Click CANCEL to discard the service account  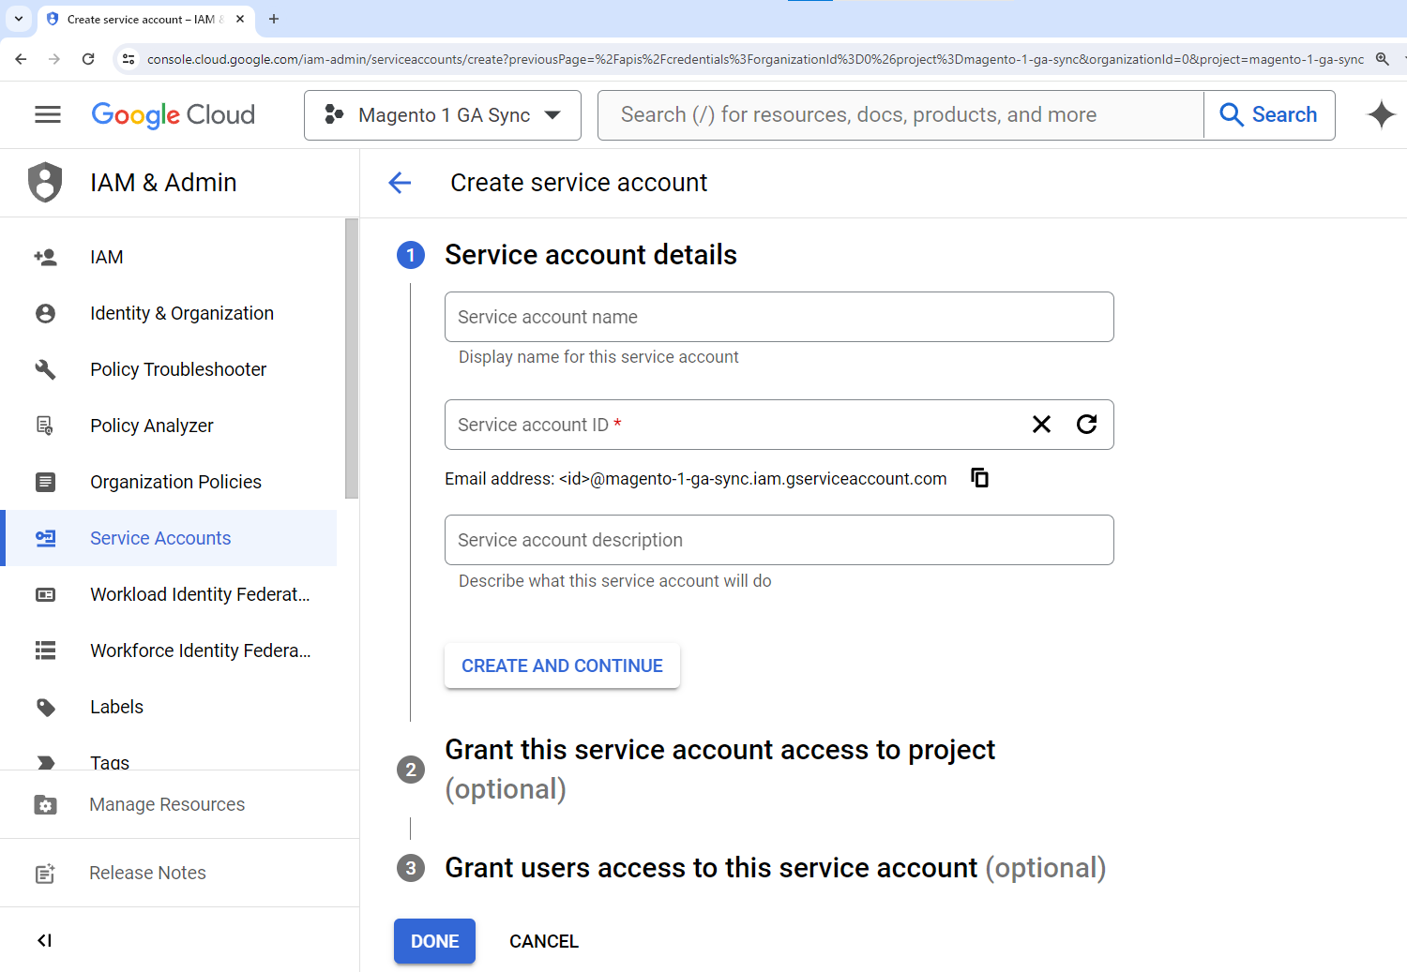pos(544,941)
